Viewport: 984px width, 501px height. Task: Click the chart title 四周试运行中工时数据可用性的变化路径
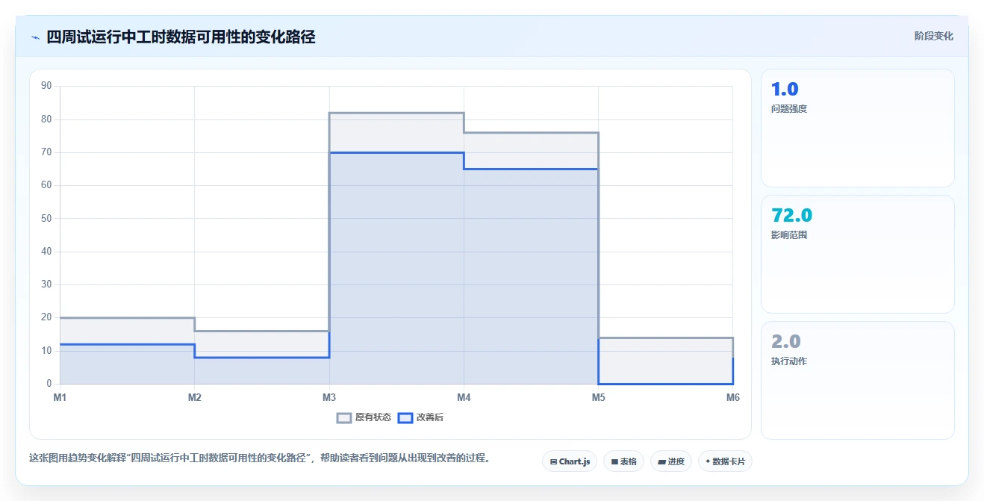click(181, 37)
